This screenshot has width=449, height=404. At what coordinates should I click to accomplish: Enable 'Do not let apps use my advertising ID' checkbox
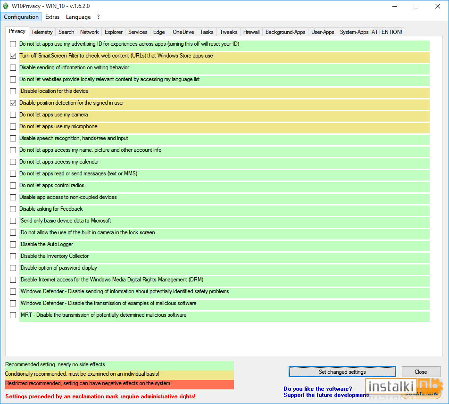(13, 44)
